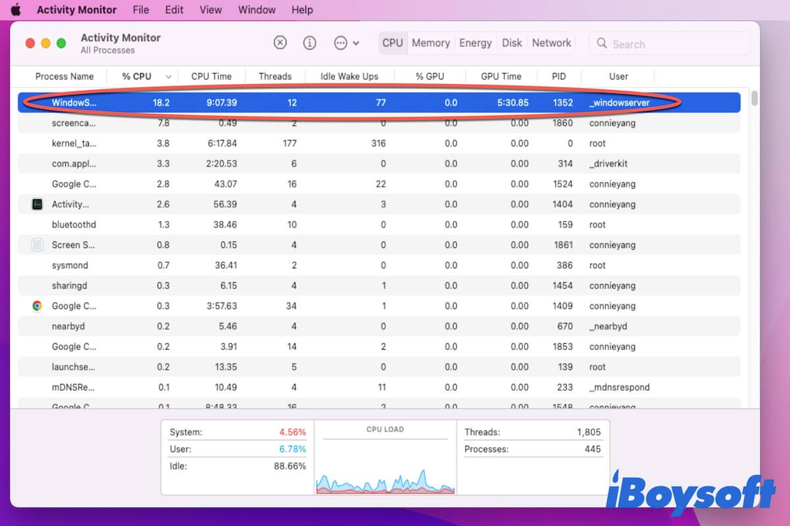
Task: Click the magnifying glass search icon
Action: tap(602, 43)
